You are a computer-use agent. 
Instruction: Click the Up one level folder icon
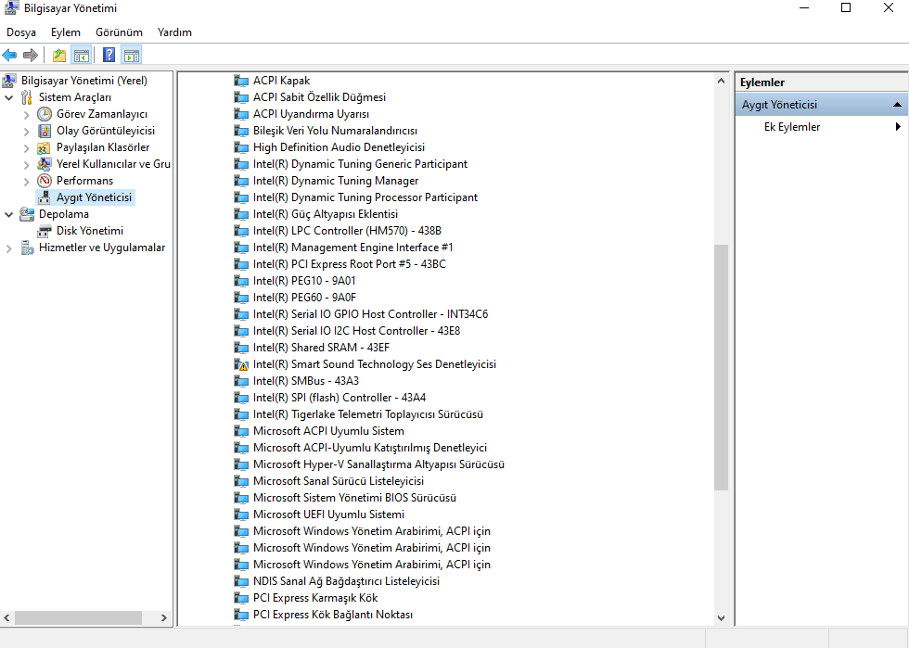59,55
